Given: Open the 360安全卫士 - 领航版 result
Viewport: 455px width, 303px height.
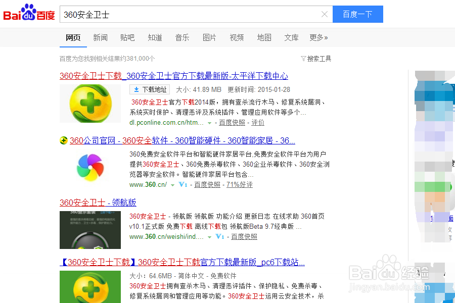Looking at the screenshot, I should [98, 203].
